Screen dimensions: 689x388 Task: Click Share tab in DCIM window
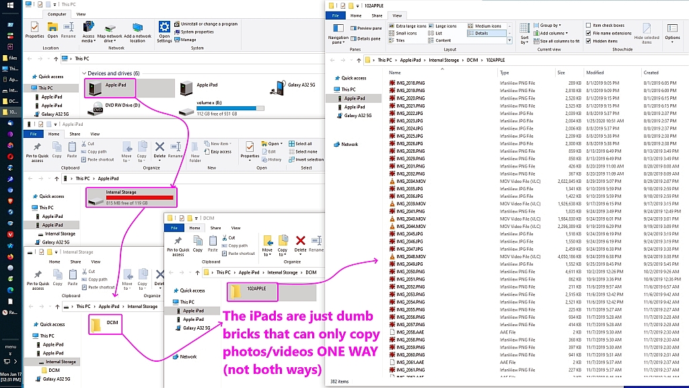pos(215,228)
